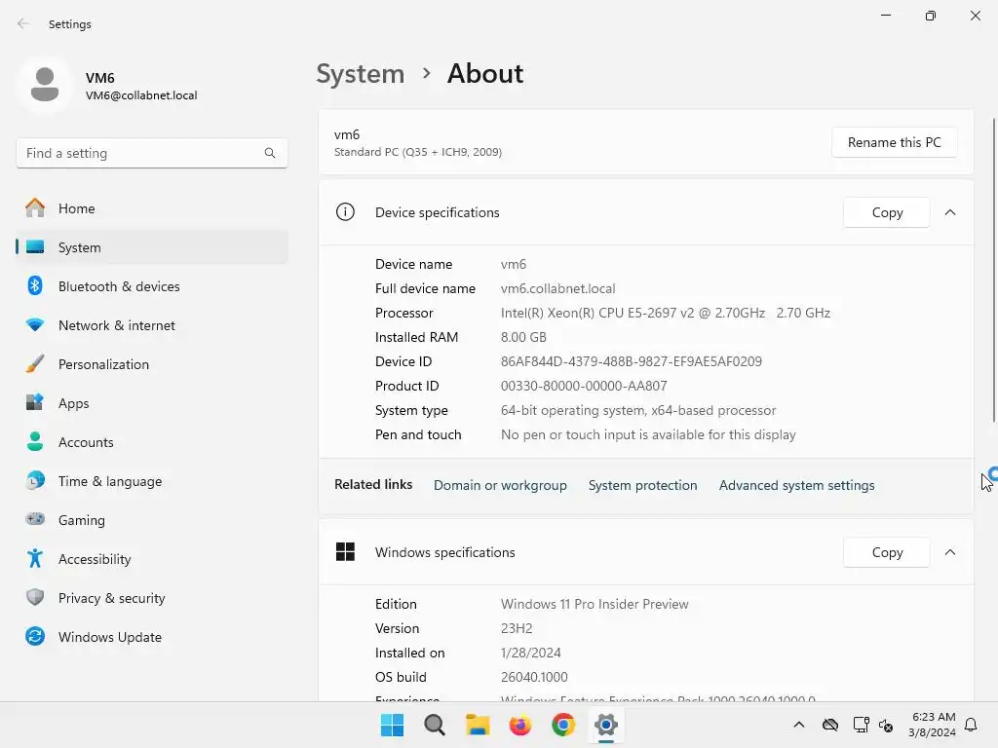
Task: Select the Product ID value 00330-80000-00000-AA807
Action: pos(584,386)
